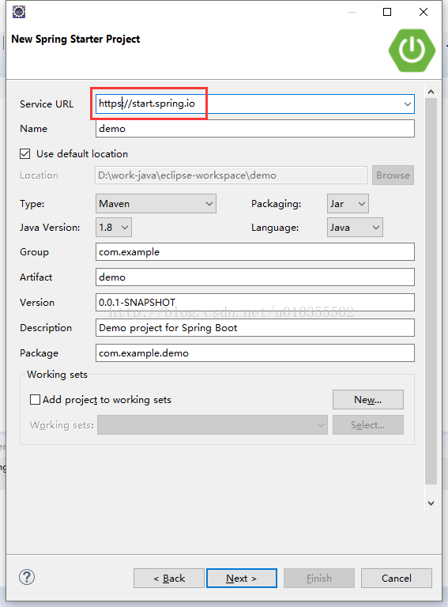Viewport: 448px width, 607px height.
Task: Open the help question mark icon
Action: pyautogui.click(x=27, y=577)
